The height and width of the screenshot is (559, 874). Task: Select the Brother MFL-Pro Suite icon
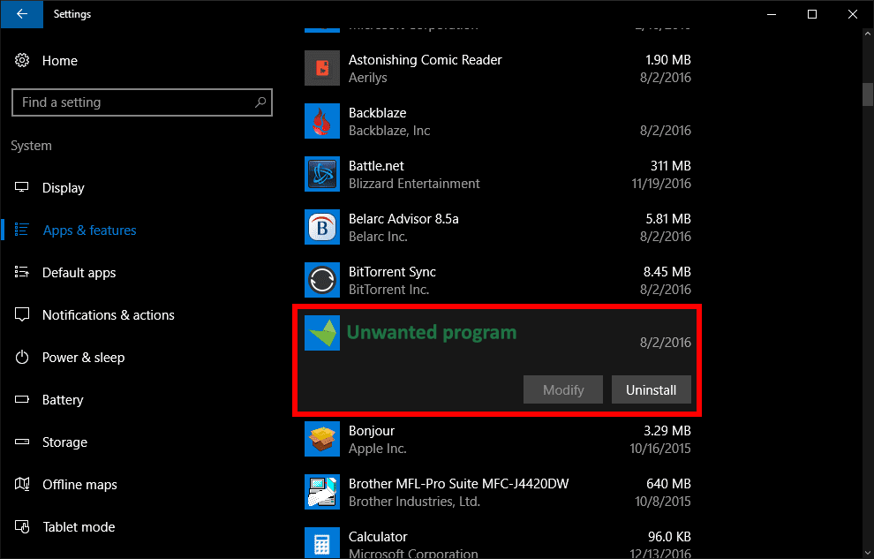[x=322, y=492]
